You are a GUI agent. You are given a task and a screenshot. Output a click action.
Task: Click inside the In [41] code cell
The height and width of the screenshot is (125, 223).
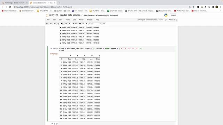pyautogui.click(x=117, y=49)
